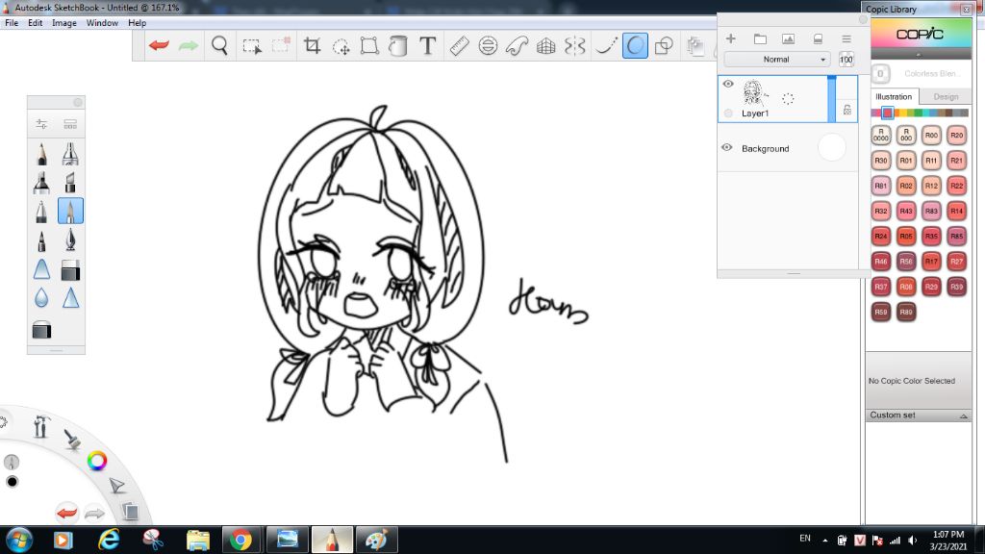Open the lagoon tools icon
Image resolution: width=985 pixels, height=554 pixels.
point(41,426)
